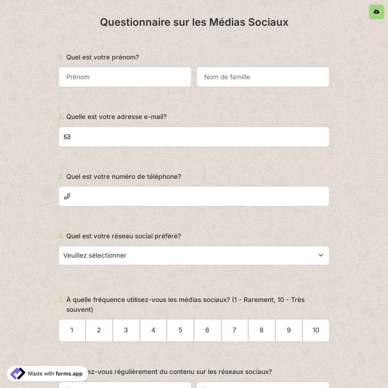388x388 pixels.
Task: Click rating 8 on the scale
Action: tap(261, 330)
